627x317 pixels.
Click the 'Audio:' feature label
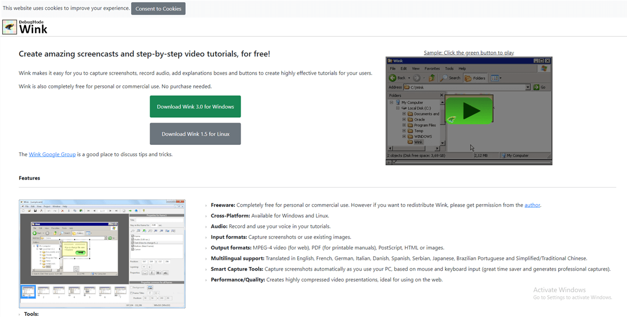click(x=219, y=226)
